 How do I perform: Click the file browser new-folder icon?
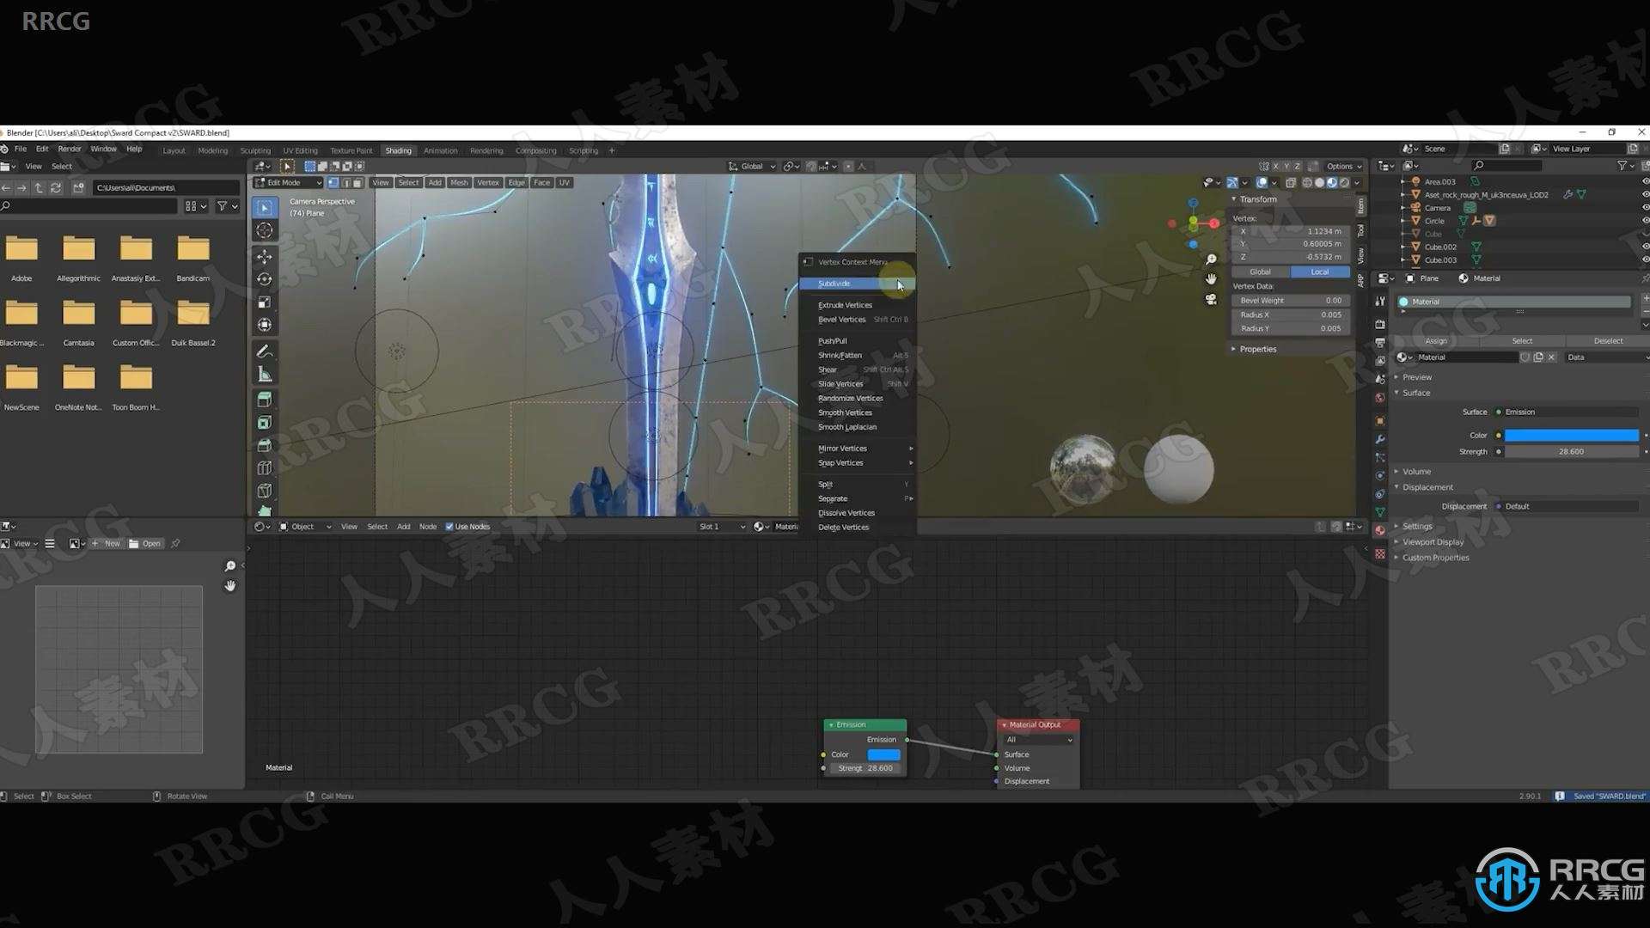tap(78, 187)
